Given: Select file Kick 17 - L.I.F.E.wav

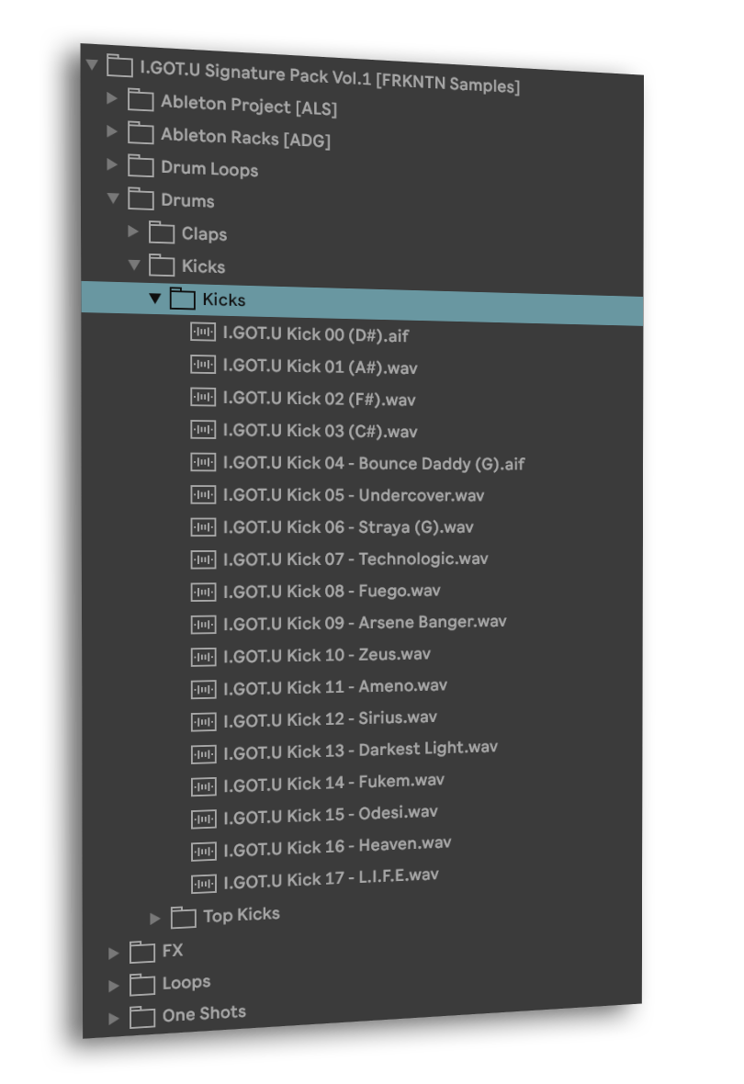Looking at the screenshot, I should pos(332,878).
